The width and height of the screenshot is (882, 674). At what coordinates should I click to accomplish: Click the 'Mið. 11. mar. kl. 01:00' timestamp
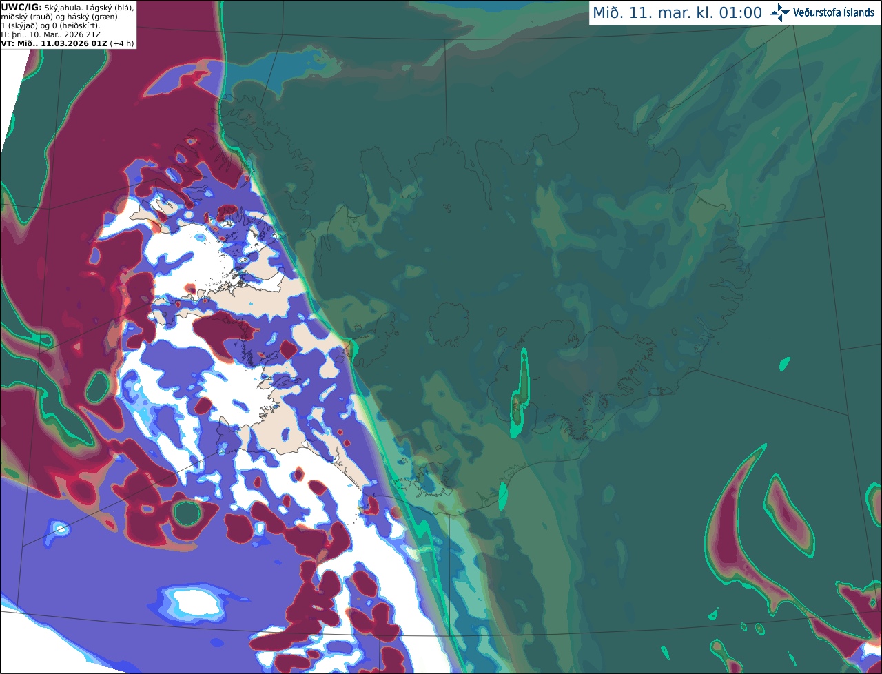pos(677,13)
